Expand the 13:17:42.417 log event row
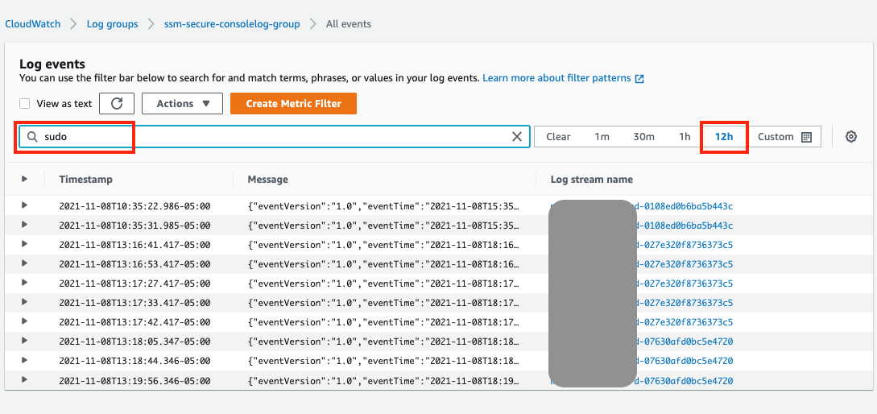The image size is (877, 414). pyautogui.click(x=24, y=321)
